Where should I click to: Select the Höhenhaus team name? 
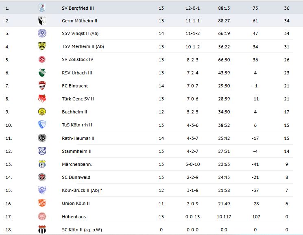point(74,217)
